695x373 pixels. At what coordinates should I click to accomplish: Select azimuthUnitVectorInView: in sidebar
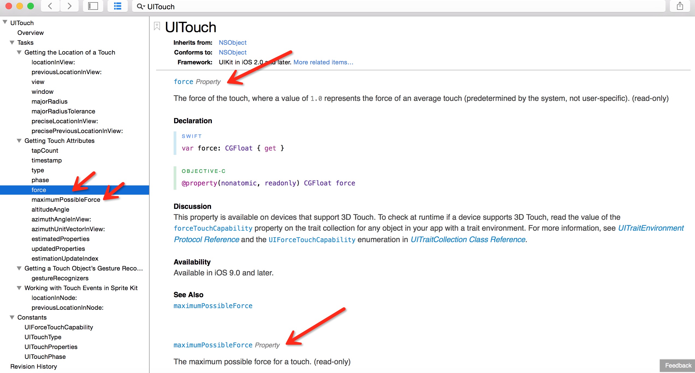[68, 229]
